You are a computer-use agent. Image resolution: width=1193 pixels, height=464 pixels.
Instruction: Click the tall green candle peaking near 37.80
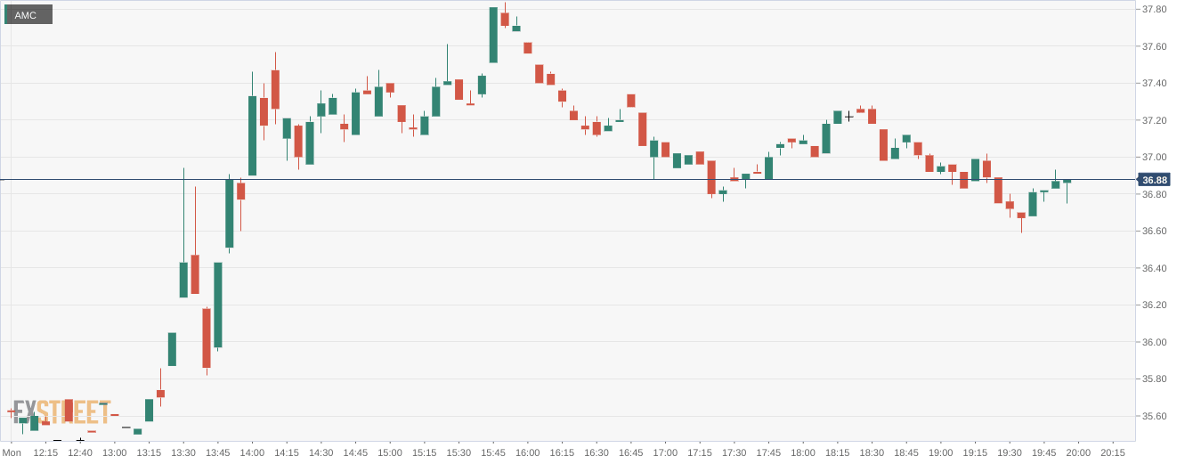coord(493,35)
